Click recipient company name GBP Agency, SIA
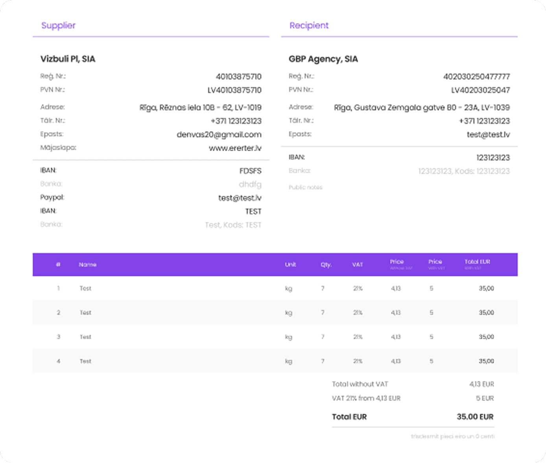The image size is (546, 463). (323, 59)
